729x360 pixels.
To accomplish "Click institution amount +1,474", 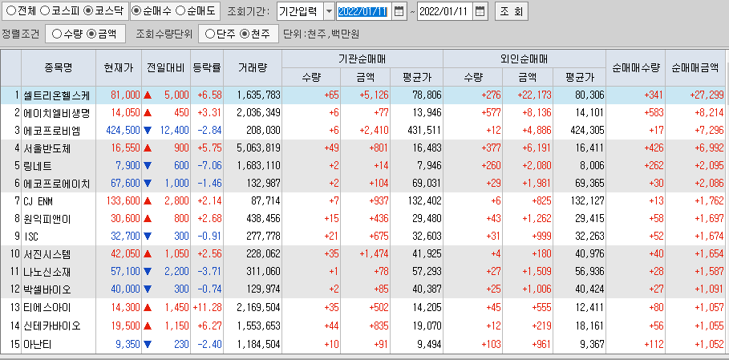I will click(x=375, y=254).
